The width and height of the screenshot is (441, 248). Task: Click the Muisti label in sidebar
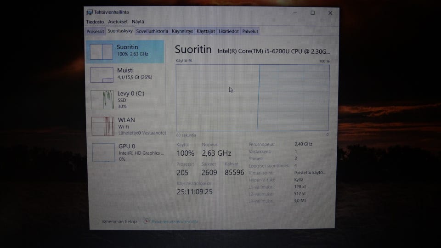coord(125,70)
